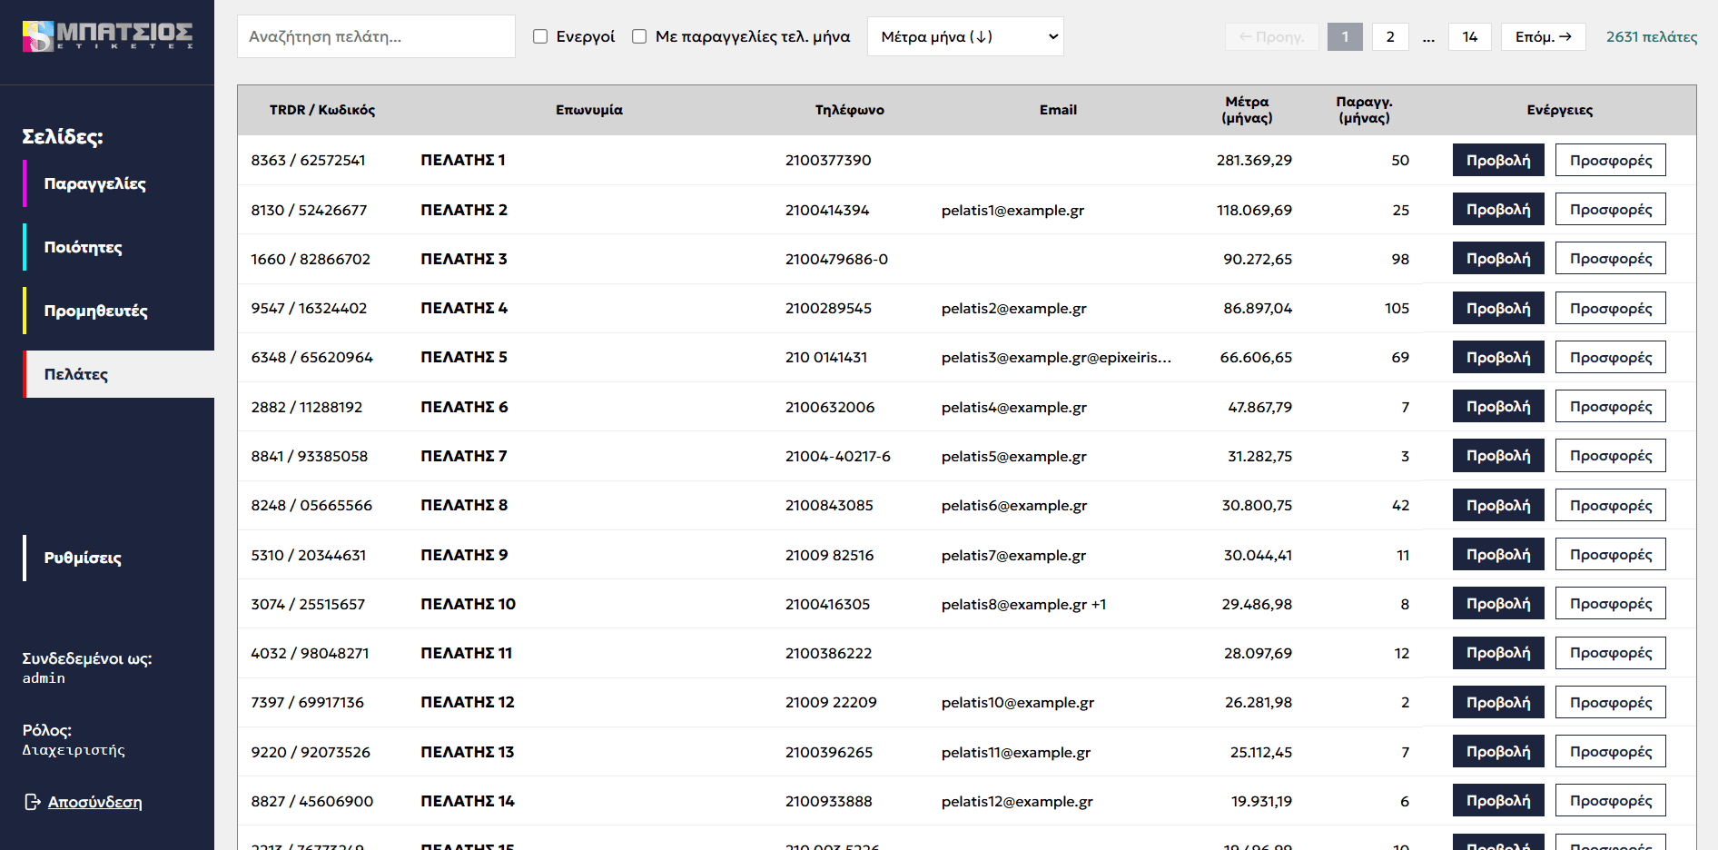Open Ρυθμίσεις from the sidebar

83,558
